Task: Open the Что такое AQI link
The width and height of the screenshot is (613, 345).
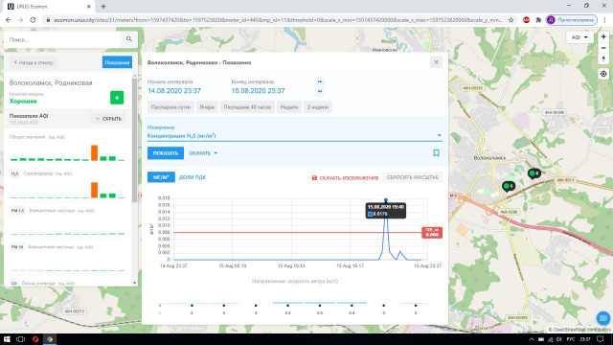Action: coord(23,122)
